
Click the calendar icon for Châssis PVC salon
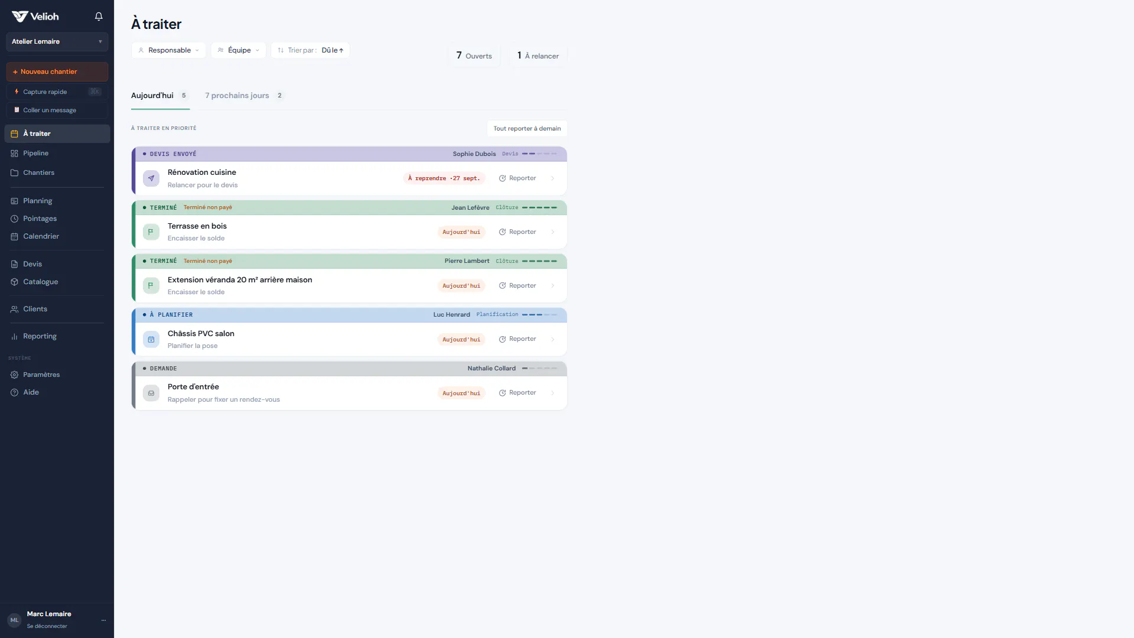click(x=151, y=340)
